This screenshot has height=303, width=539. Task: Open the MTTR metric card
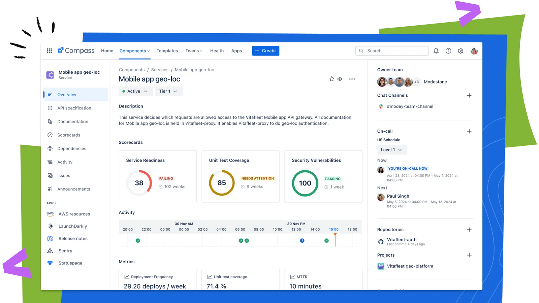(323, 279)
